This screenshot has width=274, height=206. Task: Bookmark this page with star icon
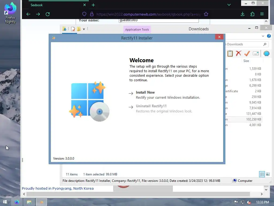tap(206, 14)
